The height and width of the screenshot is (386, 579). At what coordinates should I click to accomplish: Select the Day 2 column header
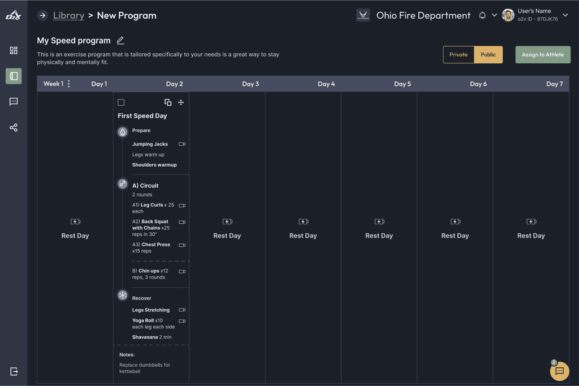[174, 84]
